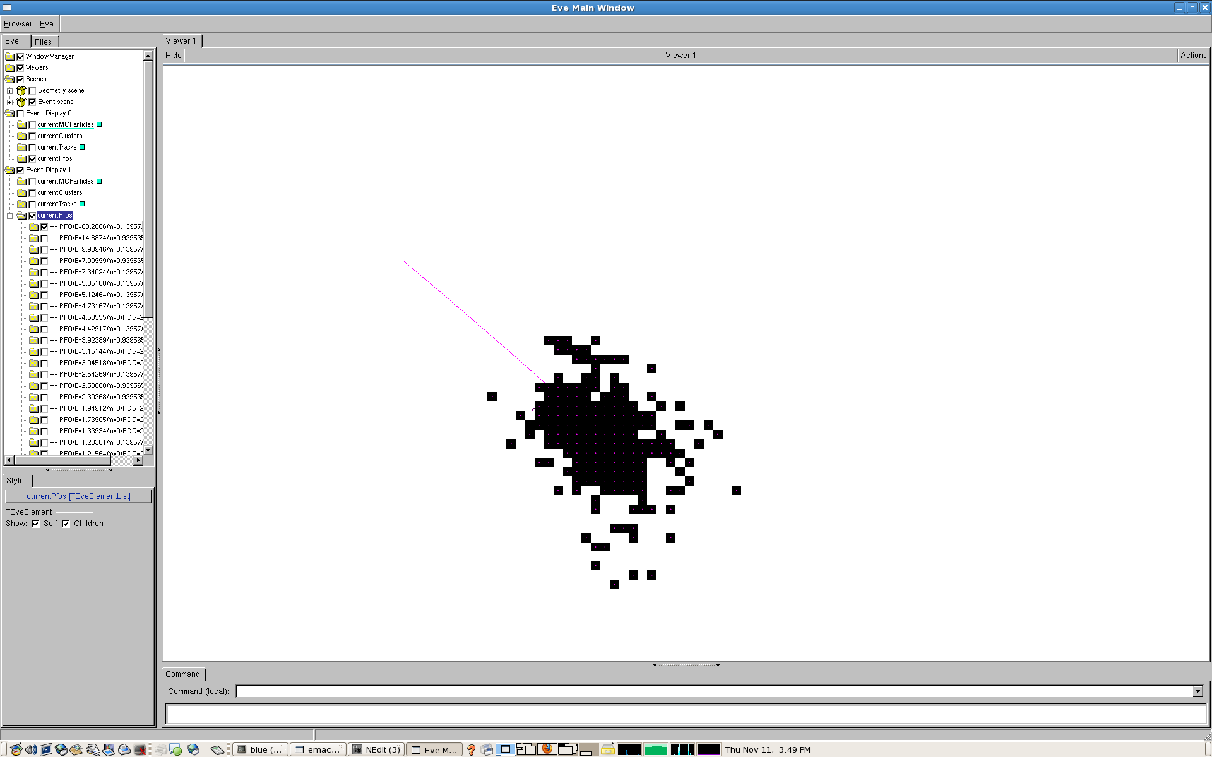Open Firefox from the taskbar
Image resolution: width=1212 pixels, height=757 pixels.
[x=547, y=749]
